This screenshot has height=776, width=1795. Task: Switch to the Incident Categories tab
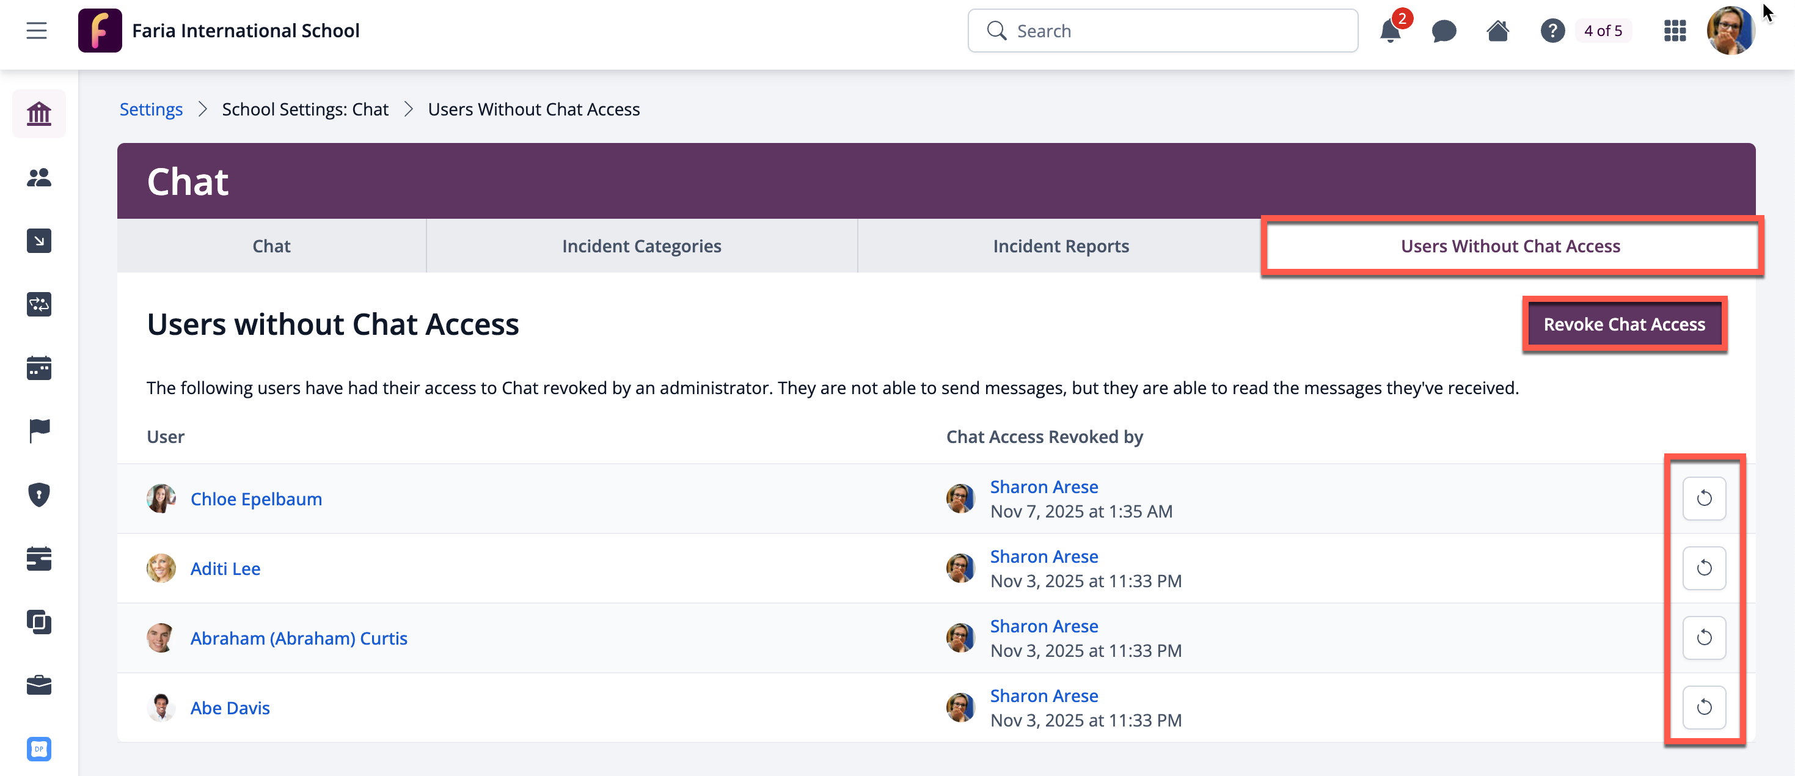pyautogui.click(x=641, y=246)
